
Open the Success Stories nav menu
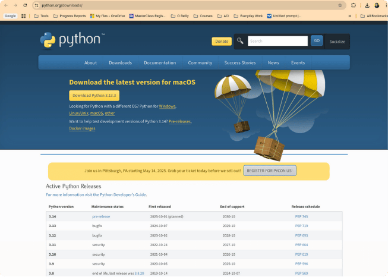[x=240, y=62]
